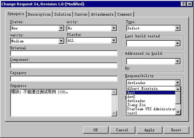Click the External reference input field

coord(64,53)
